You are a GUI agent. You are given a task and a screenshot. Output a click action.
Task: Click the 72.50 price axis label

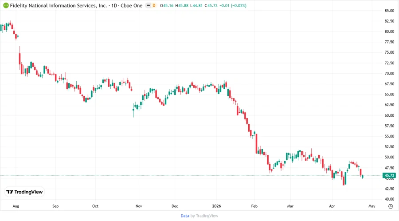(389, 63)
